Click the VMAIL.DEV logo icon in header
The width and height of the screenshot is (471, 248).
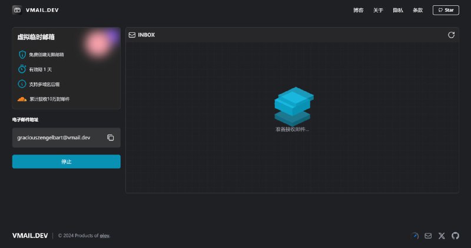17,10
